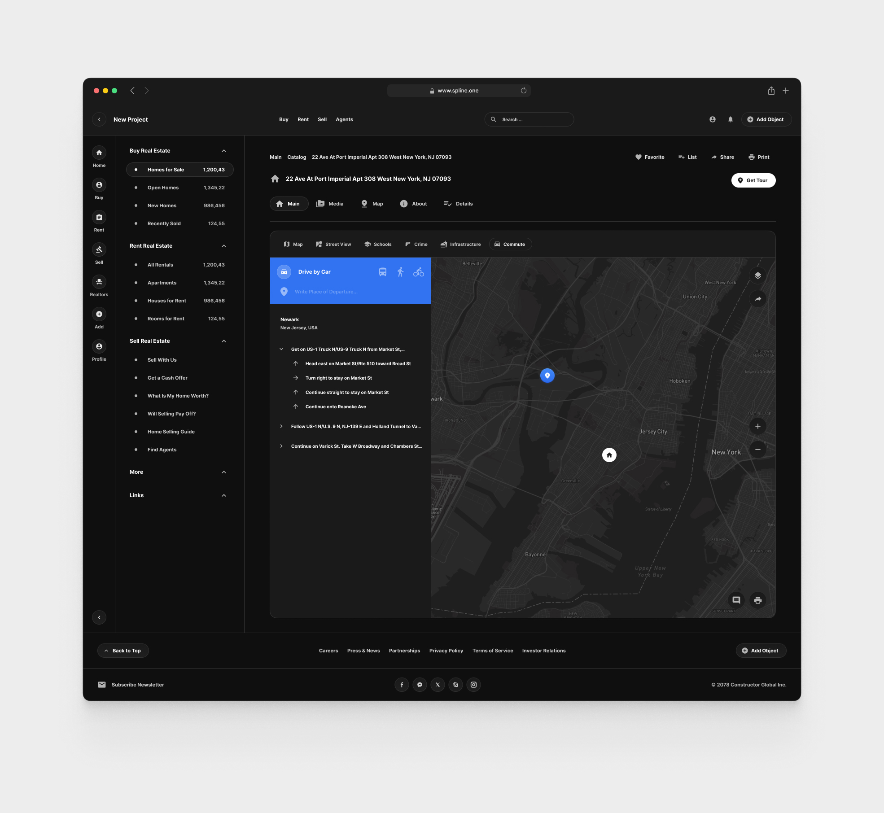Open Messenger social link in footer
The height and width of the screenshot is (813, 884).
tap(420, 685)
